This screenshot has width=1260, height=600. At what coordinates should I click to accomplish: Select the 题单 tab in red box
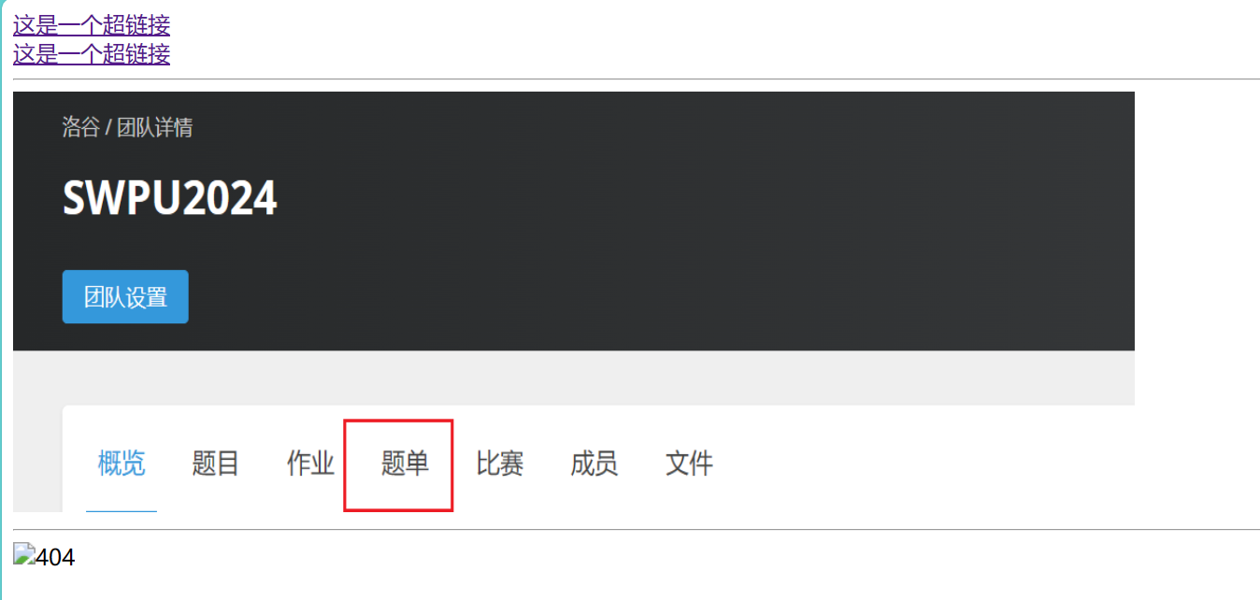click(405, 464)
